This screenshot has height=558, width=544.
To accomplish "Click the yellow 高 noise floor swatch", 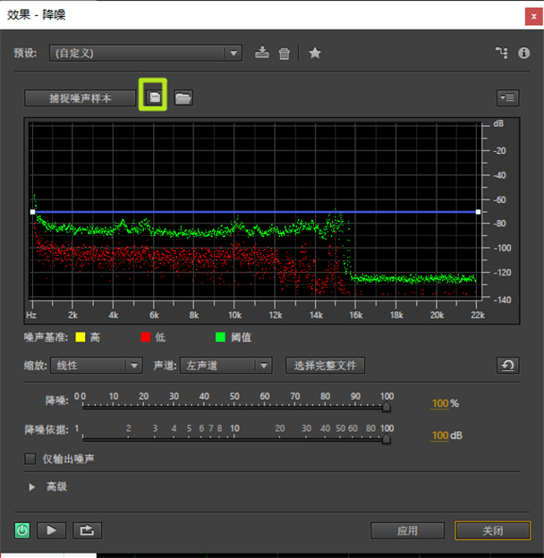I will 81,337.
